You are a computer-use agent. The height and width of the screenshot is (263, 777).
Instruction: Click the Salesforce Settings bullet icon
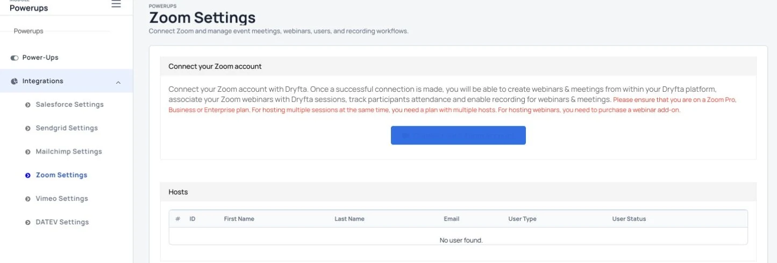(x=28, y=105)
